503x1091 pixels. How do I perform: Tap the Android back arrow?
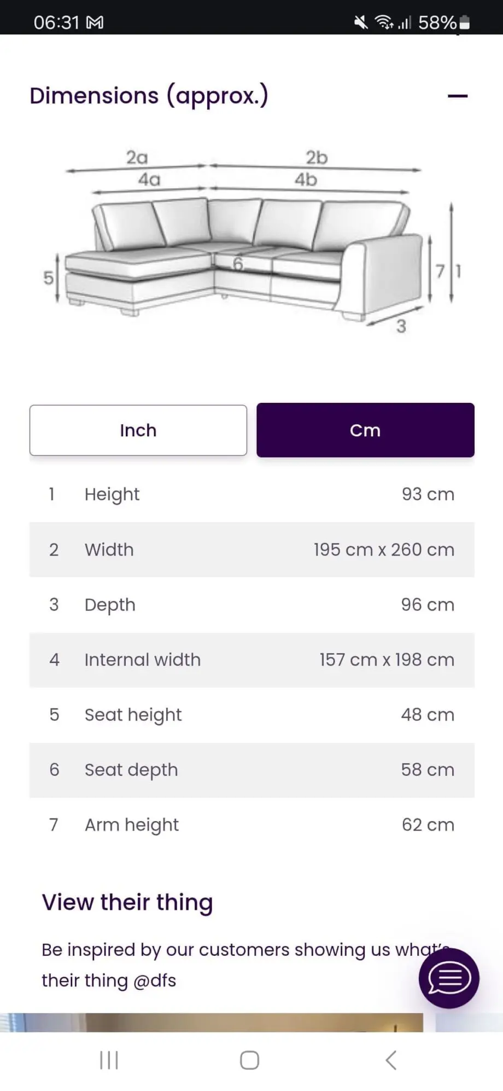391,1060
